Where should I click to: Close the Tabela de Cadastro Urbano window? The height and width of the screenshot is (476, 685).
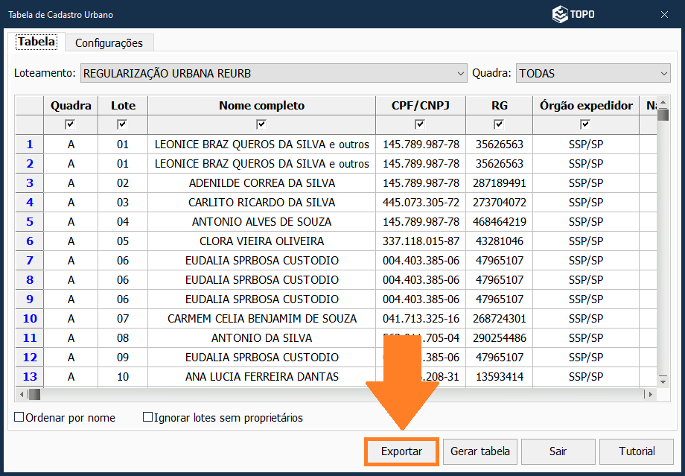pos(664,14)
